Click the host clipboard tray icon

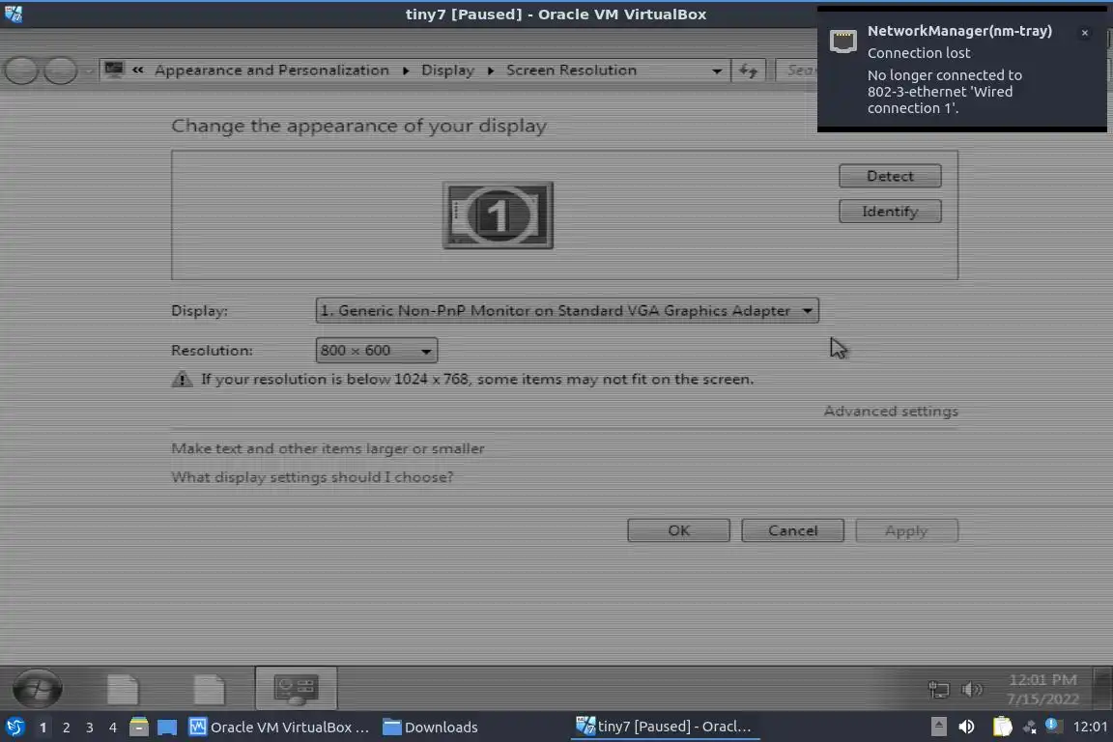1002,727
